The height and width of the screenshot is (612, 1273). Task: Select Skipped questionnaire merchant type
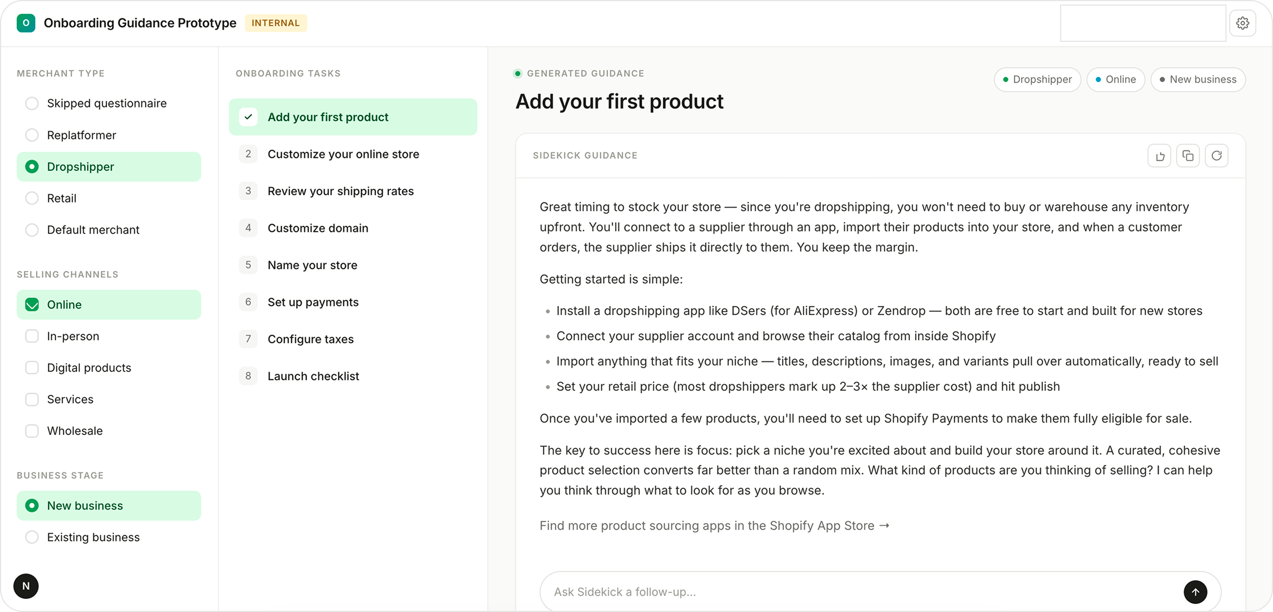[109, 104]
